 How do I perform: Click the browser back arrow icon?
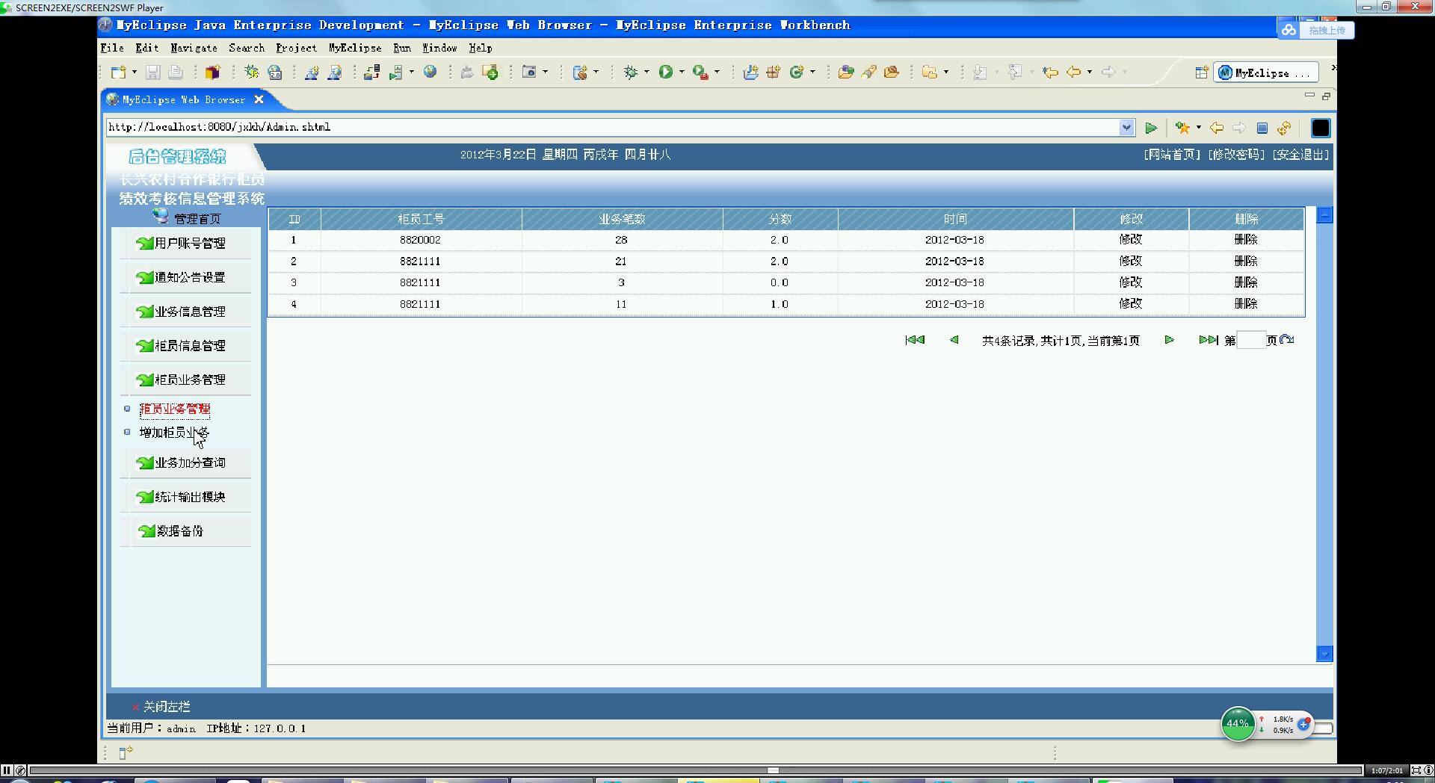(1217, 128)
